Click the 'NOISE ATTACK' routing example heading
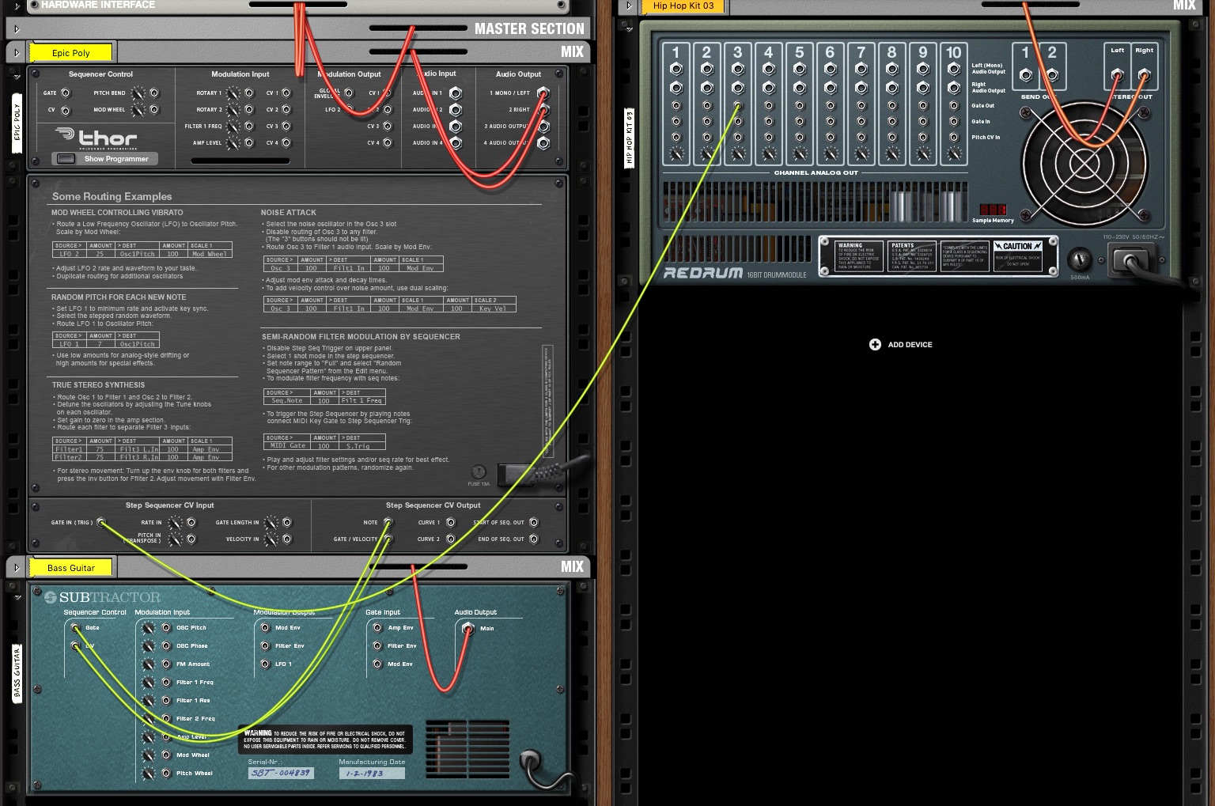The height and width of the screenshot is (806, 1215). 289,213
